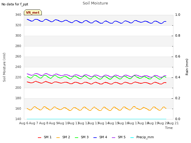
Task: Toggle SM 5 legend entry
Action: pos(119,137)
